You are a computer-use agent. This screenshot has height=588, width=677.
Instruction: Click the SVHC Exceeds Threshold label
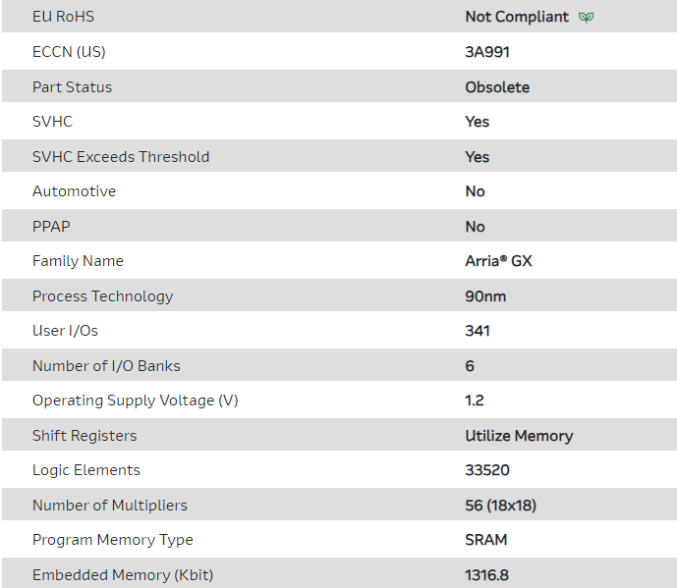(x=121, y=157)
